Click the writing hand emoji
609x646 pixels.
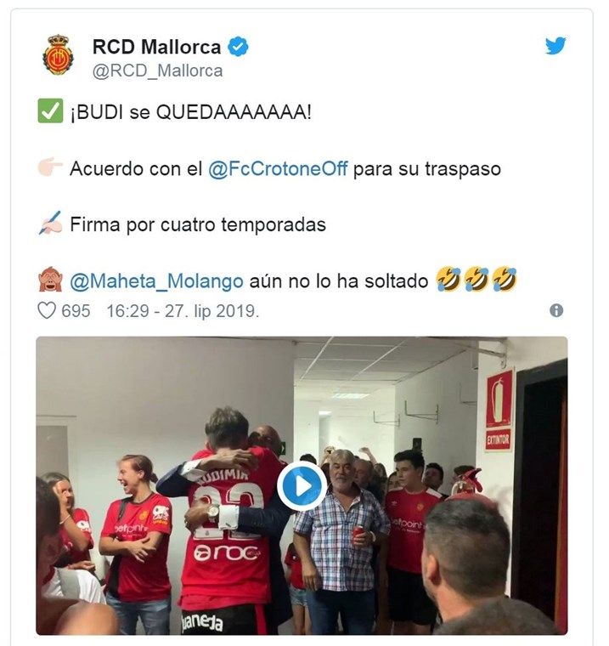coord(50,223)
